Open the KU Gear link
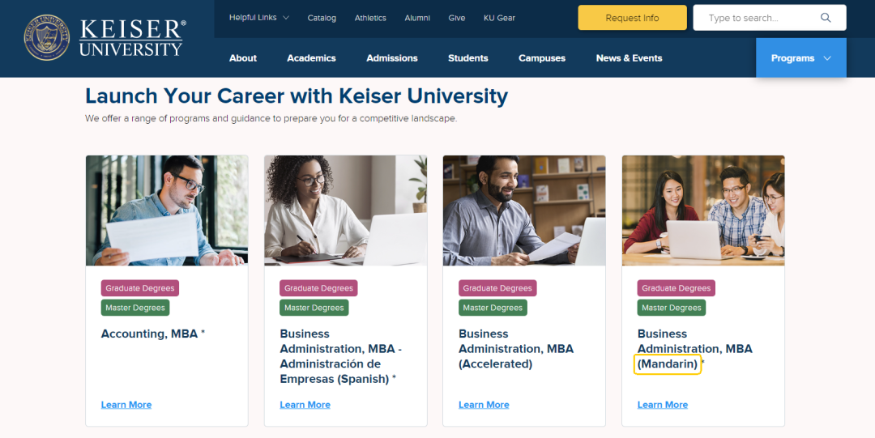The image size is (875, 438). click(499, 18)
